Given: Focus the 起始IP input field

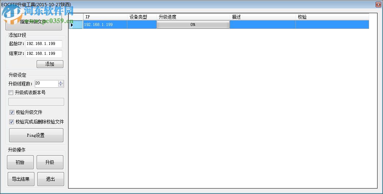Looking at the screenshot, I should pyautogui.click(x=44, y=44).
